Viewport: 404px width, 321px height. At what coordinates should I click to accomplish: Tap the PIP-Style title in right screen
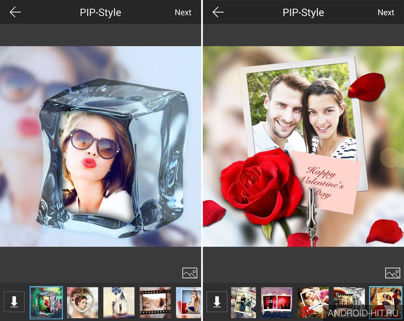coord(303,13)
